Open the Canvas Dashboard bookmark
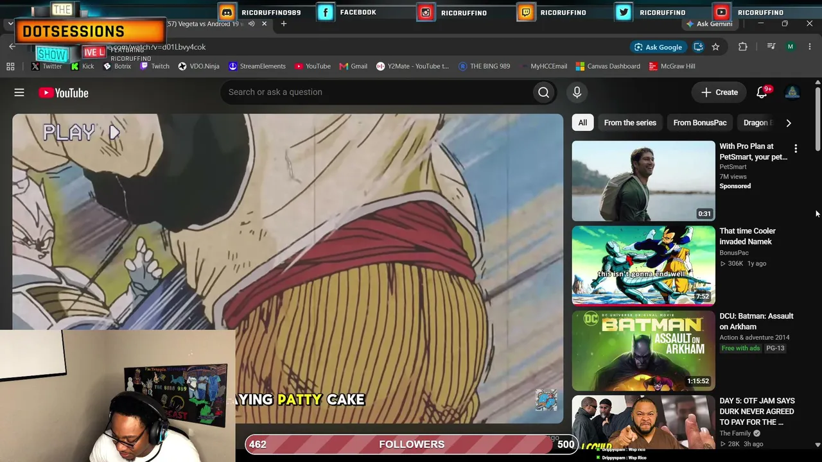Screen dimensions: 822x462 point(608,66)
